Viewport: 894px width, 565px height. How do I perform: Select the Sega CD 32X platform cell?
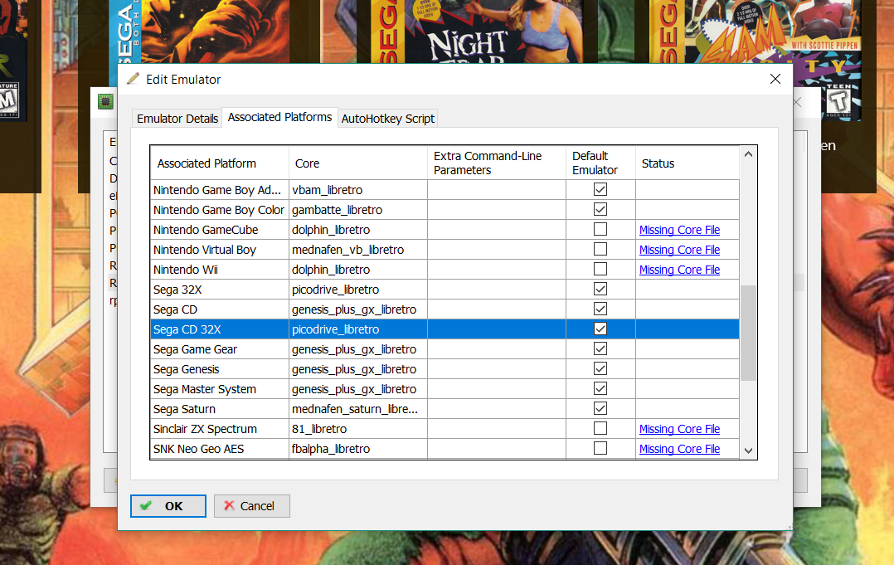pyautogui.click(x=220, y=329)
